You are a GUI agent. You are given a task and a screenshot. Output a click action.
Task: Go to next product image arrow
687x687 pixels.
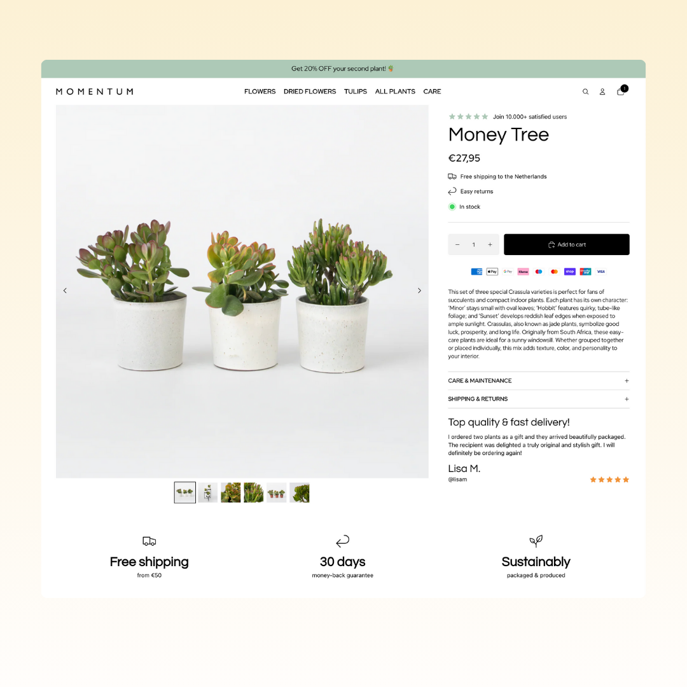(x=419, y=291)
